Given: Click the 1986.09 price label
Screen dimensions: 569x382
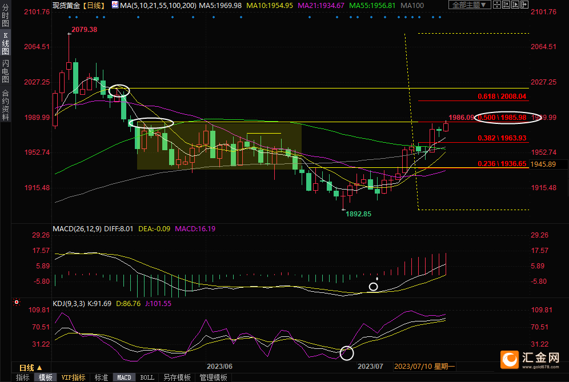Looking at the screenshot, I should tap(461, 117).
